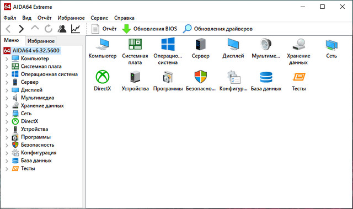Open the Компьютер icon in main pane
Image resolution: width=353 pixels, height=209 pixels.
tap(103, 44)
